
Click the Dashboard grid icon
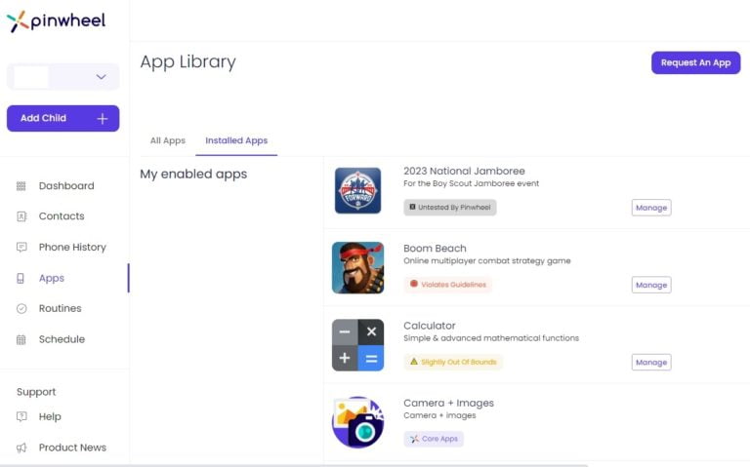click(21, 186)
